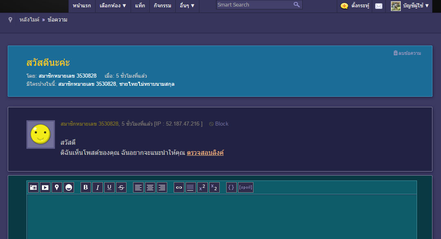Insert a video with the play icon

pos(45,187)
